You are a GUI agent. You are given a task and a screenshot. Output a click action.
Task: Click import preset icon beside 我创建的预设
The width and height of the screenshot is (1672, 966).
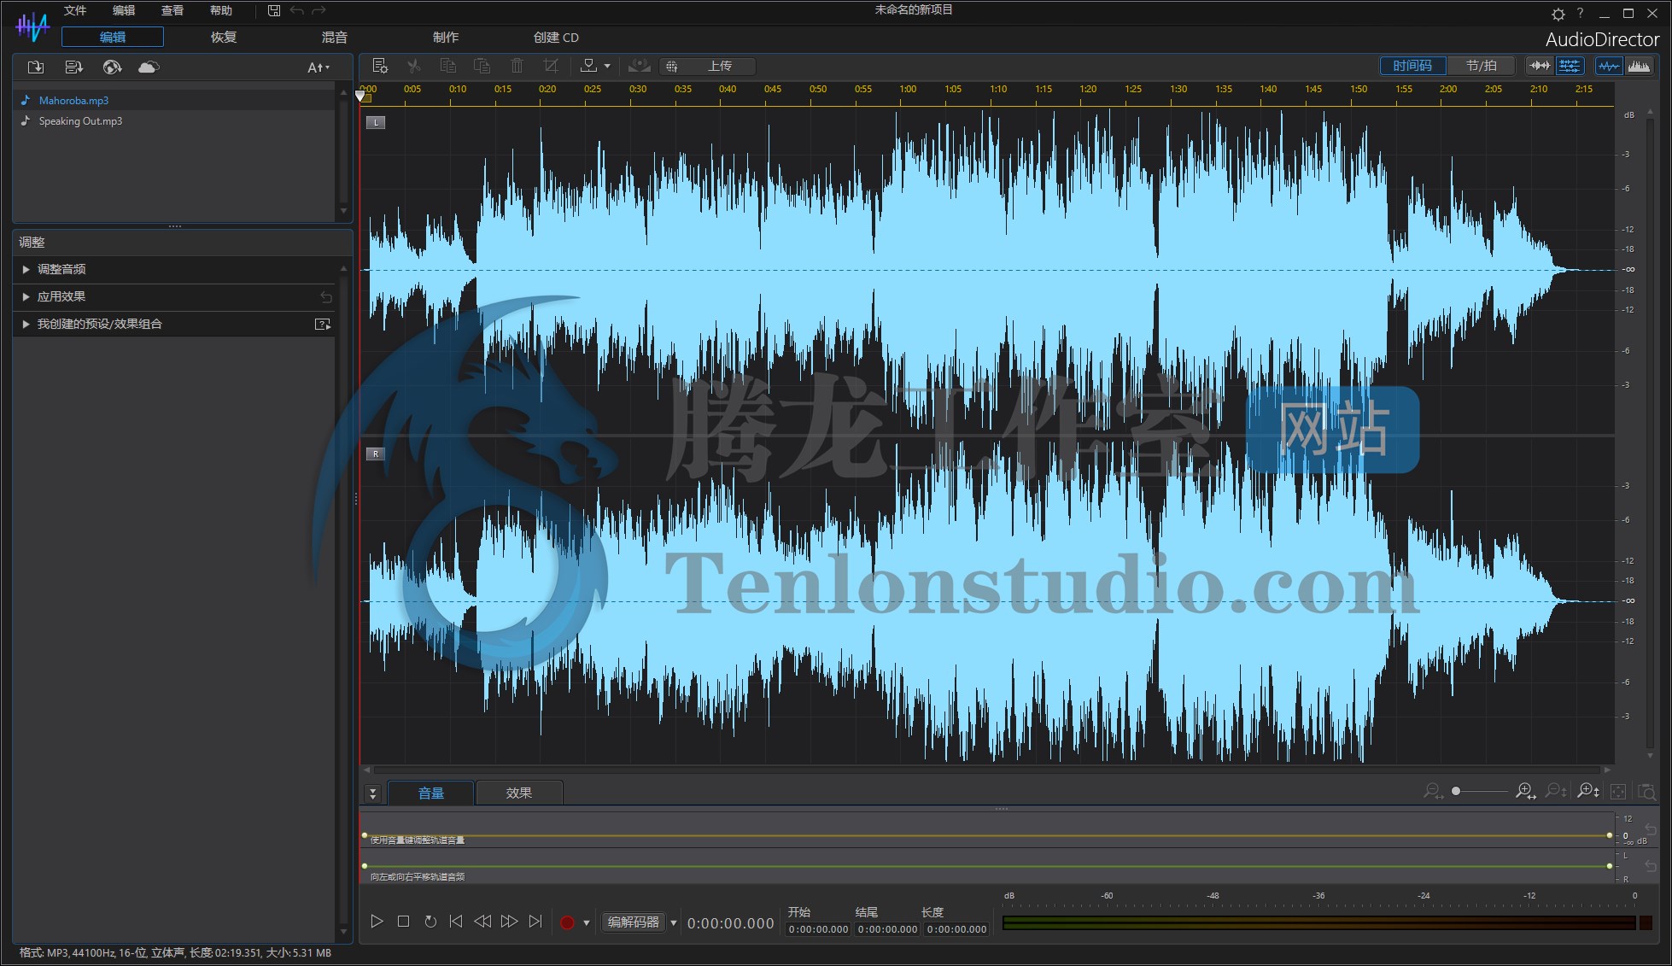point(323,324)
